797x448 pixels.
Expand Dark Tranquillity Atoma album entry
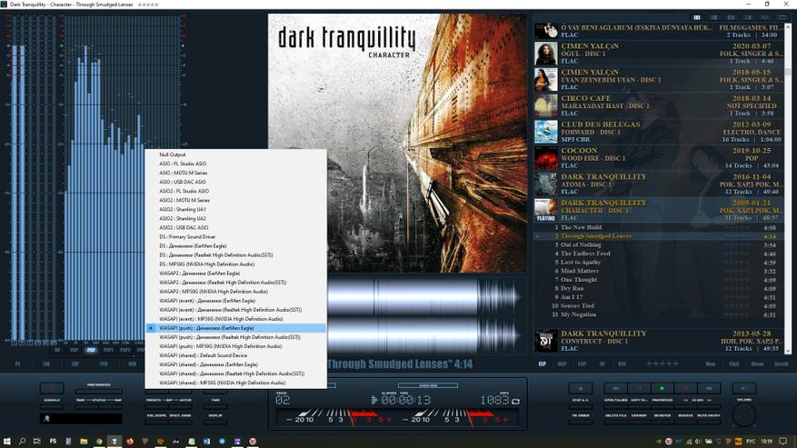click(659, 184)
